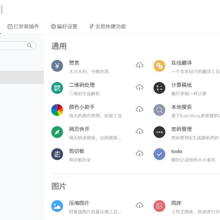The height and width of the screenshot is (220, 220).
Task: Click the 本地搜索 plugin title
Action: (x=182, y=107)
